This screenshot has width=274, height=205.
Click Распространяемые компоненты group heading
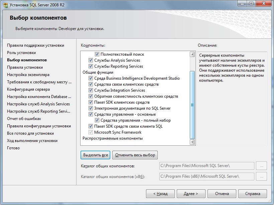point(113,138)
